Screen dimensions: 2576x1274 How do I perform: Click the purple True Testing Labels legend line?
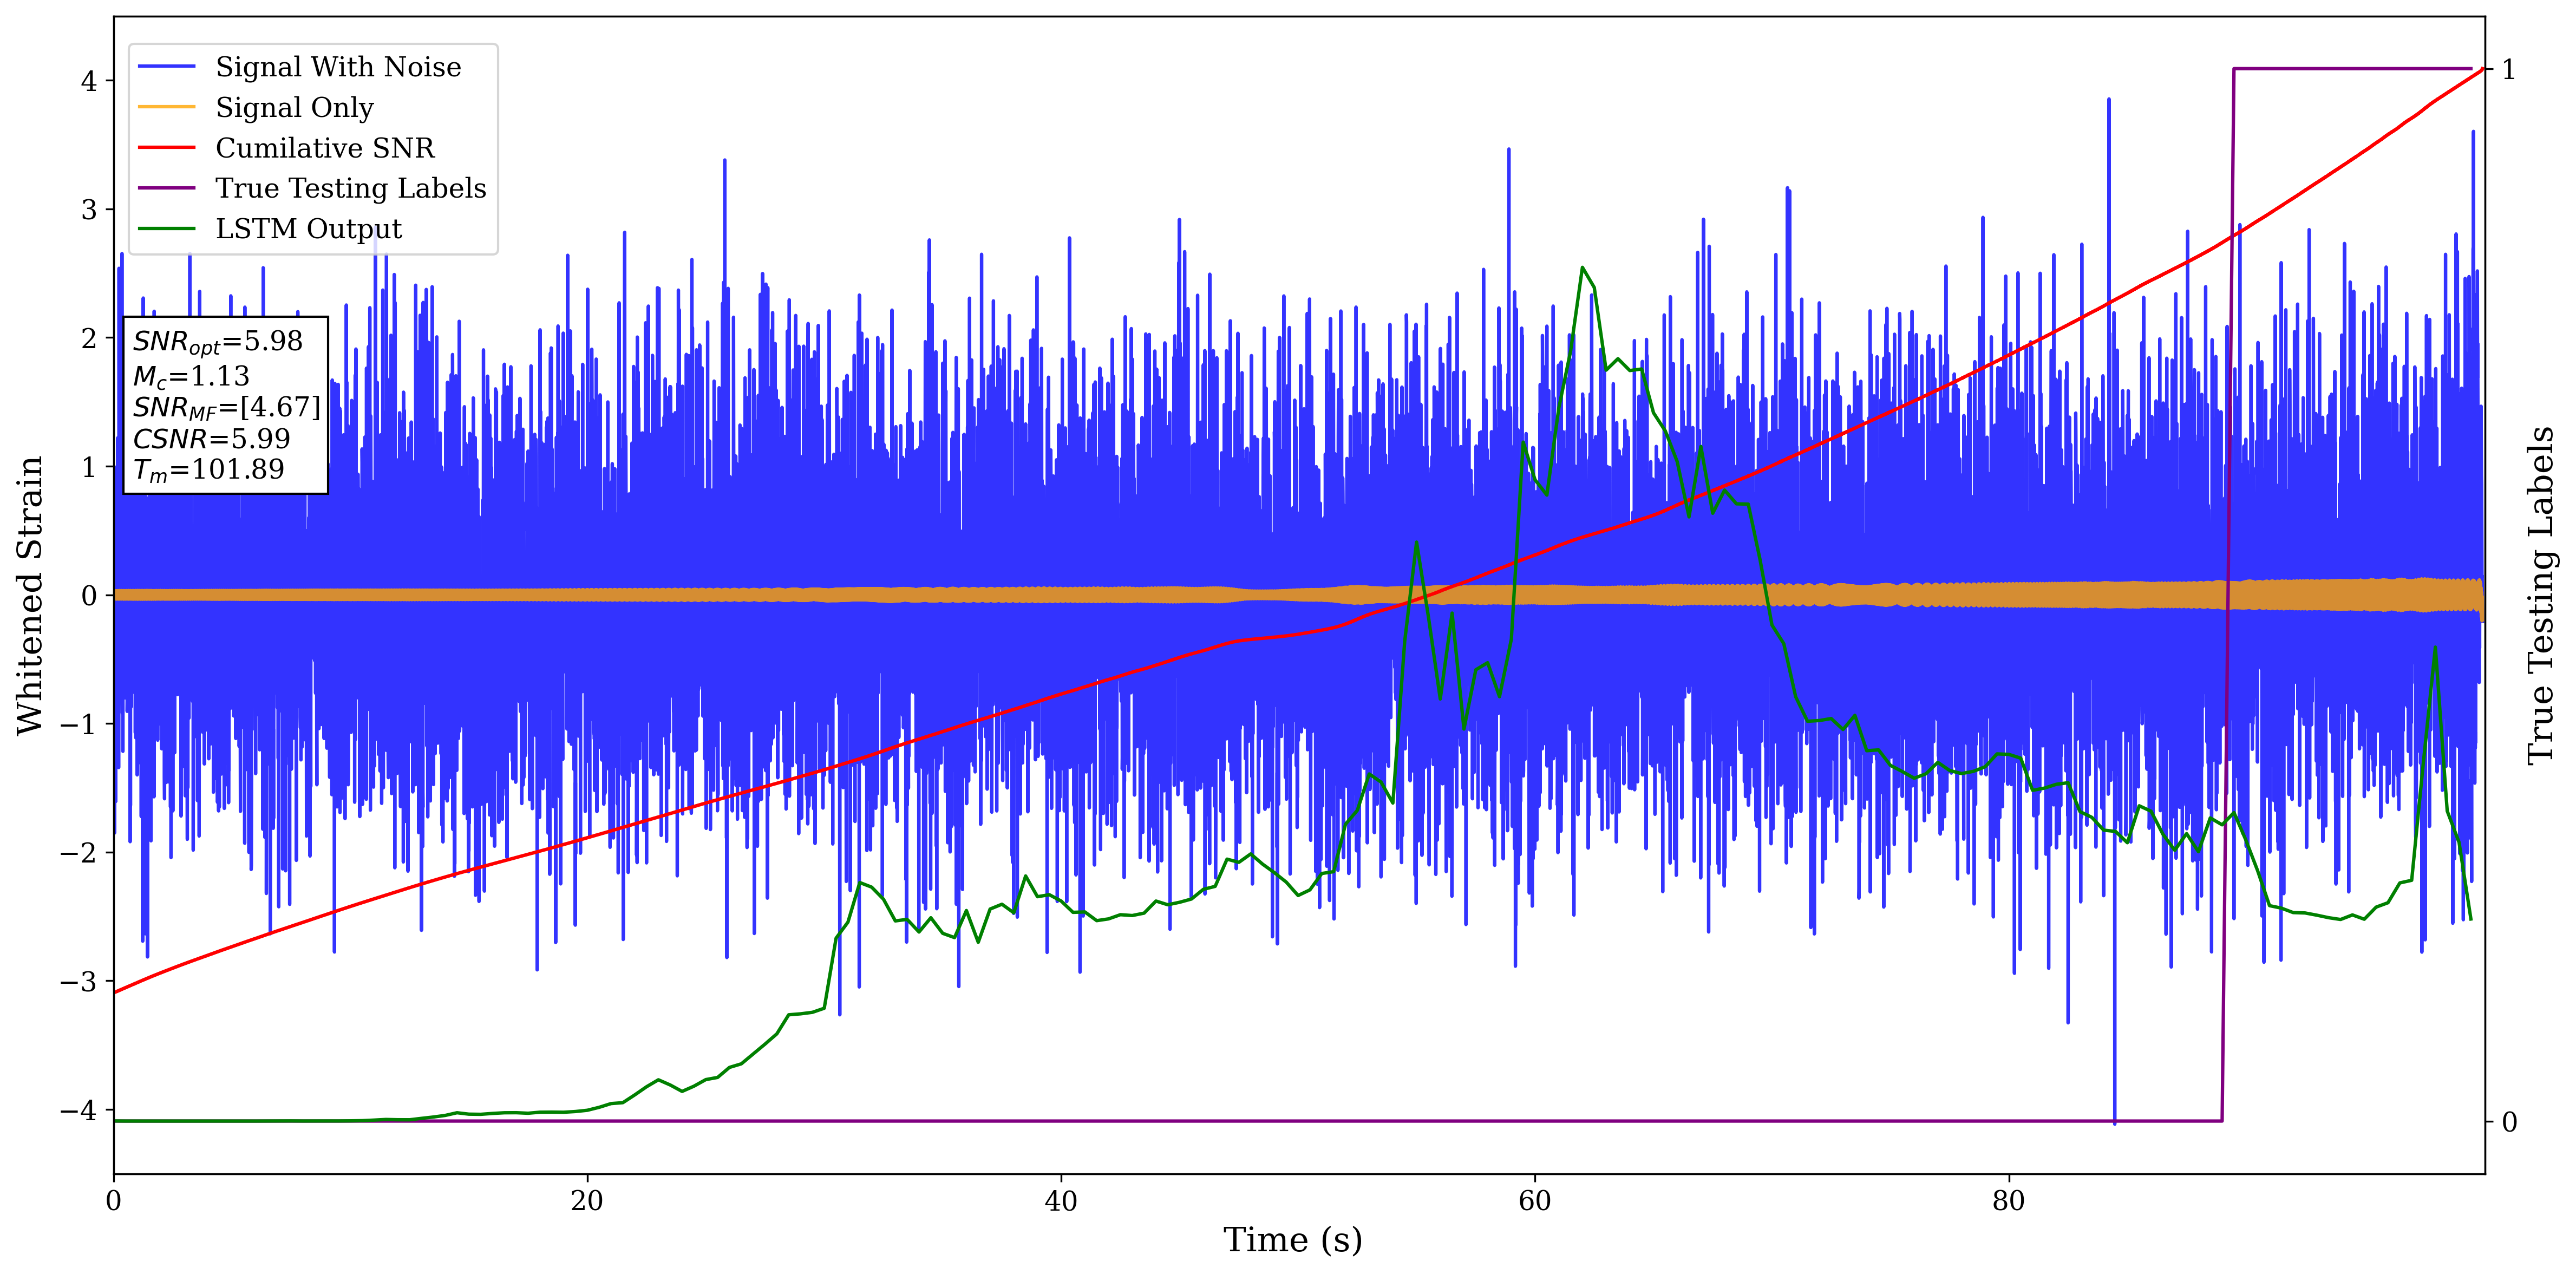(166, 188)
